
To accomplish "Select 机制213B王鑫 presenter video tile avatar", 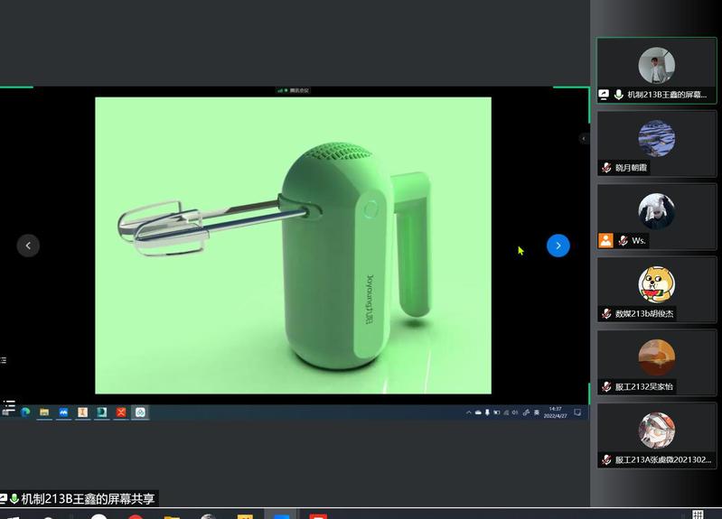I will 657,65.
